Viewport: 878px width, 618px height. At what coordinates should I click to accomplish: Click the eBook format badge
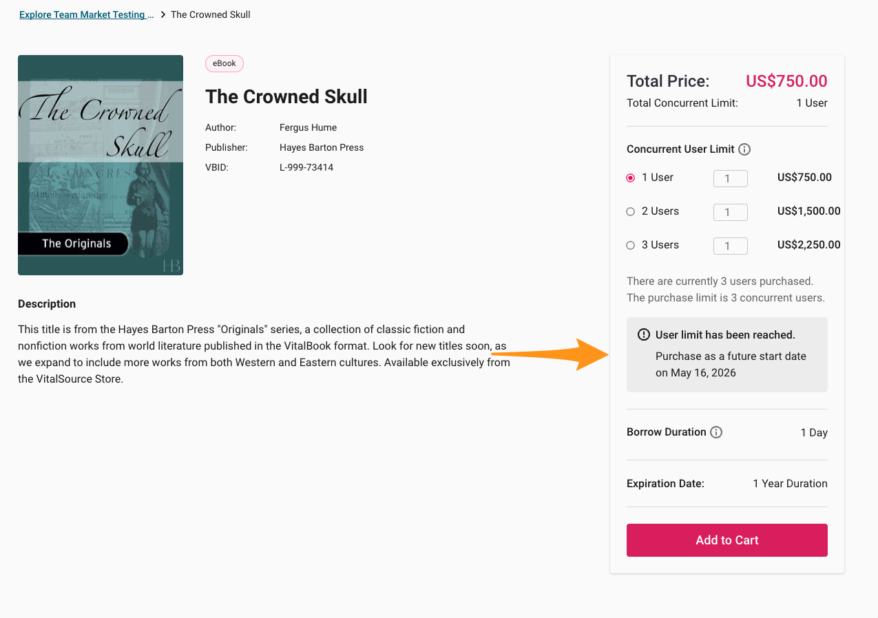[x=224, y=64]
